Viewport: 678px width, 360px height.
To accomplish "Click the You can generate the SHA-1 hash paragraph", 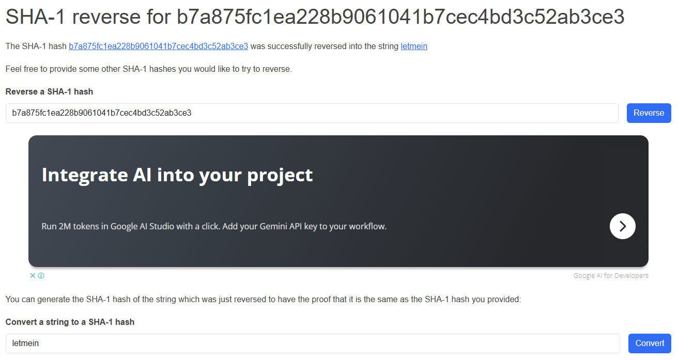I will [263, 299].
